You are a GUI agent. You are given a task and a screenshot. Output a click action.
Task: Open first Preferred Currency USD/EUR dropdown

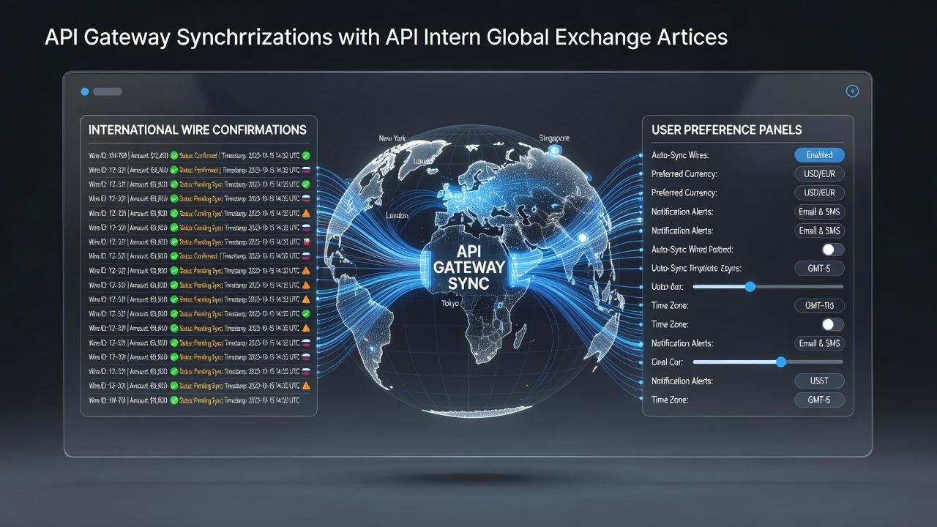coord(819,174)
